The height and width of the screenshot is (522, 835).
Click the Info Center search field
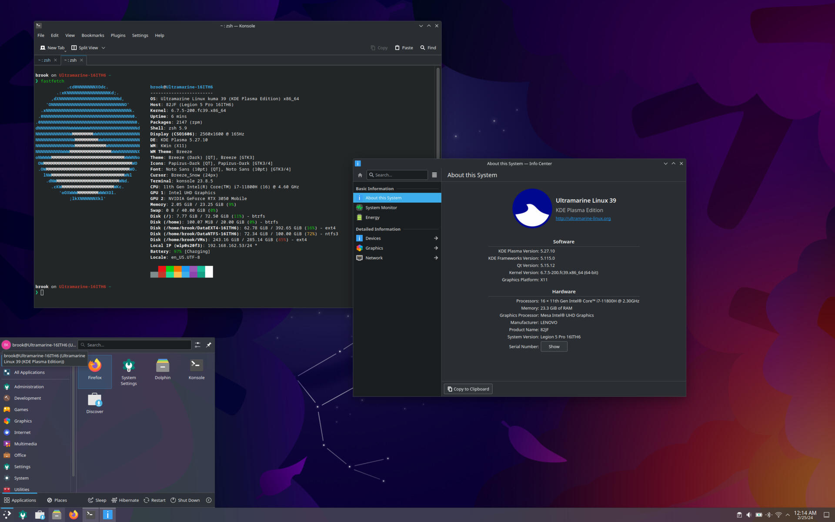tap(397, 175)
